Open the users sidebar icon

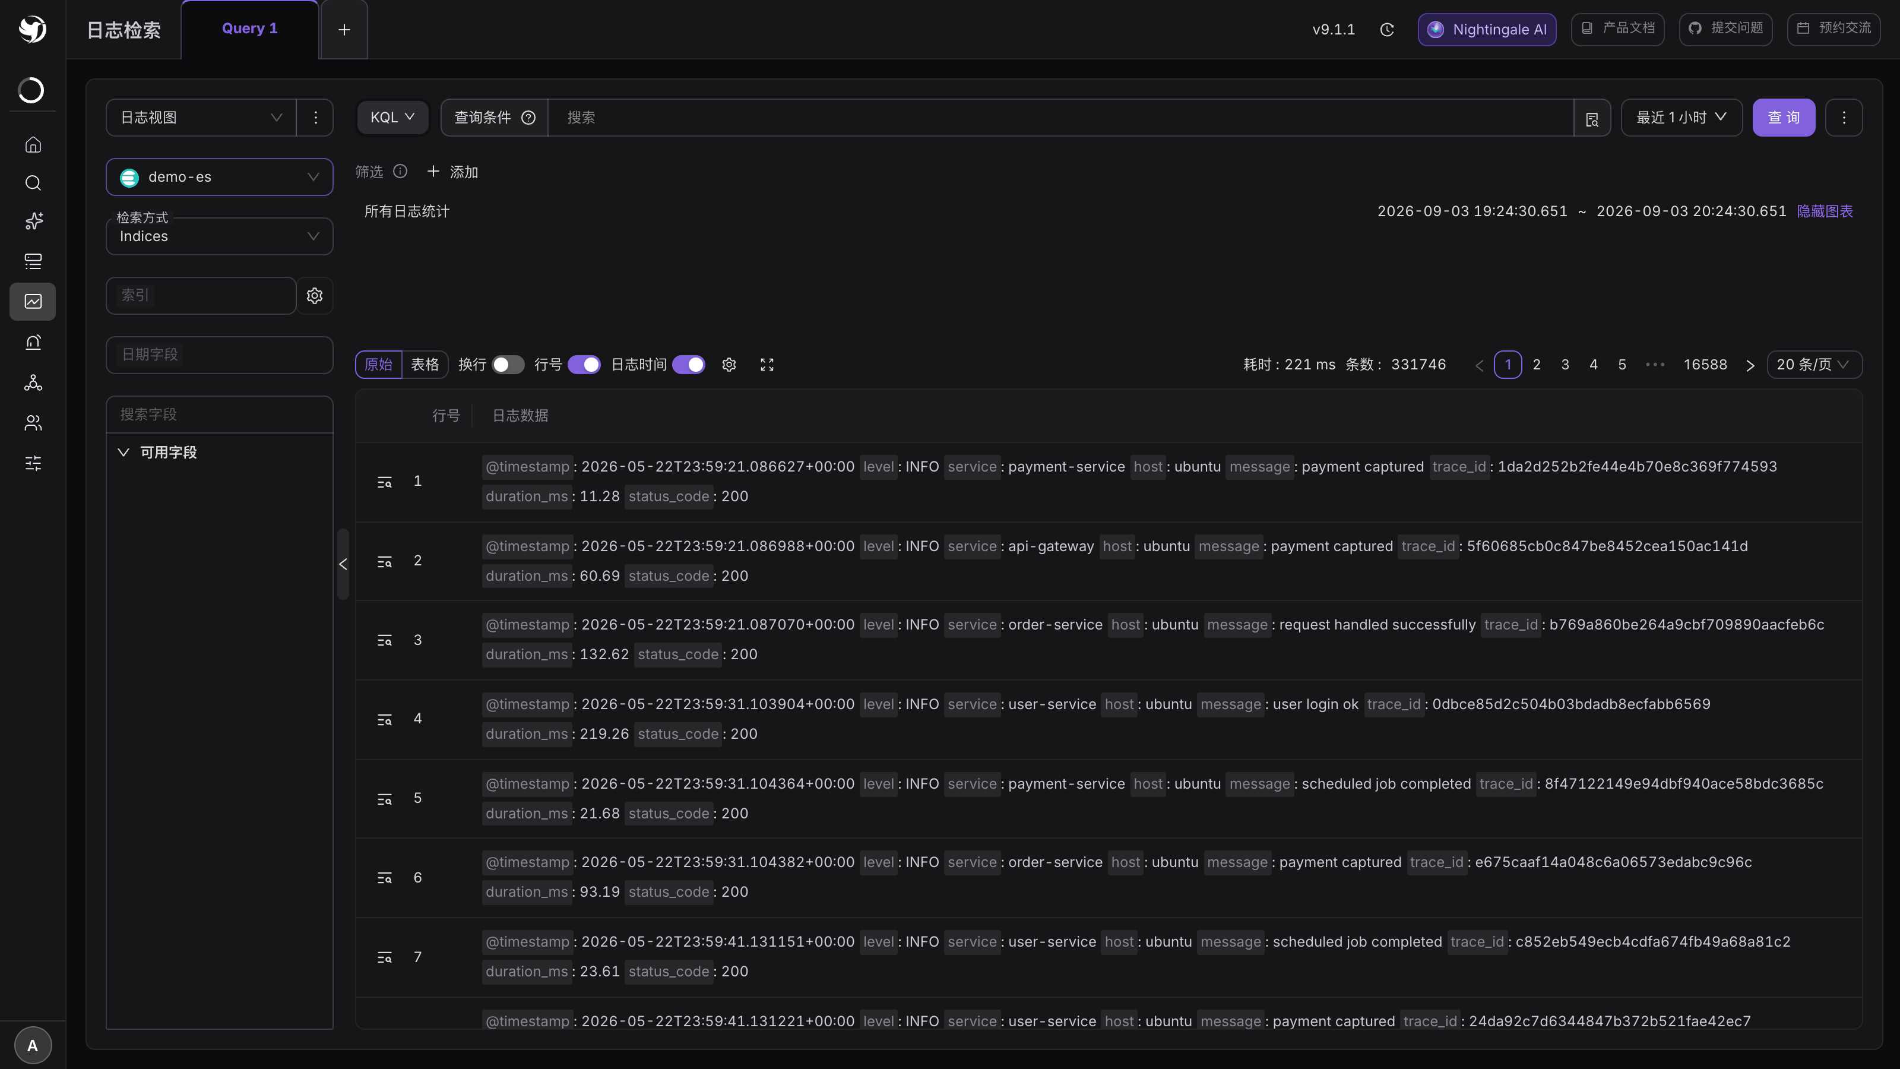coord(33,423)
